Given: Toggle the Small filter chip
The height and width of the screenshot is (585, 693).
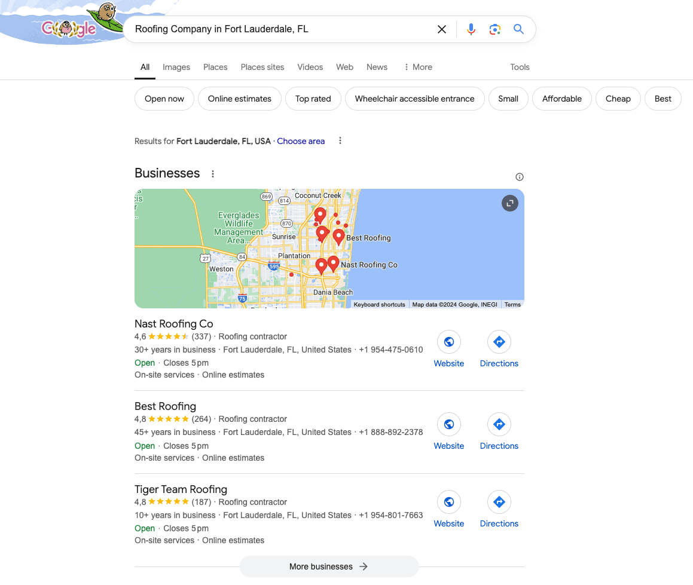Looking at the screenshot, I should pos(508,99).
